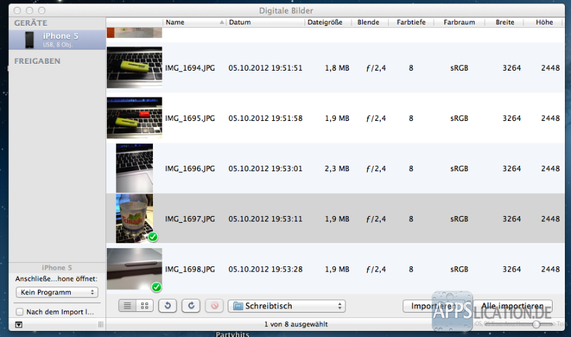Click the 1,8 MB file size
Viewport: 571px width, 337px height.
click(337, 68)
